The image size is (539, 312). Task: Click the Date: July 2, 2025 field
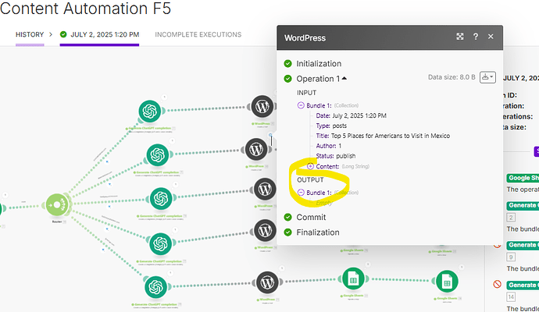pos(352,115)
